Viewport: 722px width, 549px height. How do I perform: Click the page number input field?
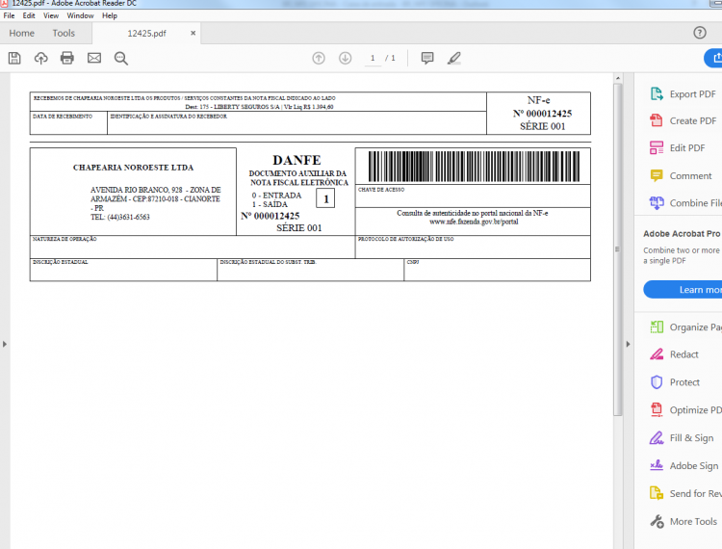373,58
